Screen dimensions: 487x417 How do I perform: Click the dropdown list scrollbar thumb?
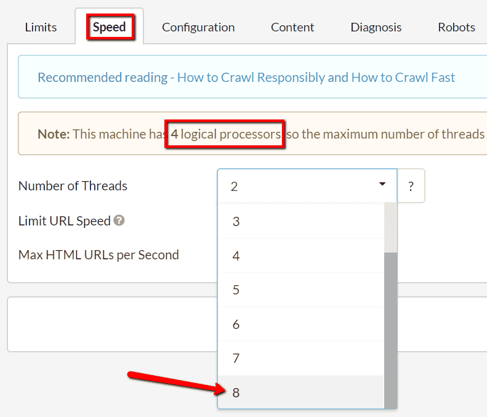click(391, 331)
